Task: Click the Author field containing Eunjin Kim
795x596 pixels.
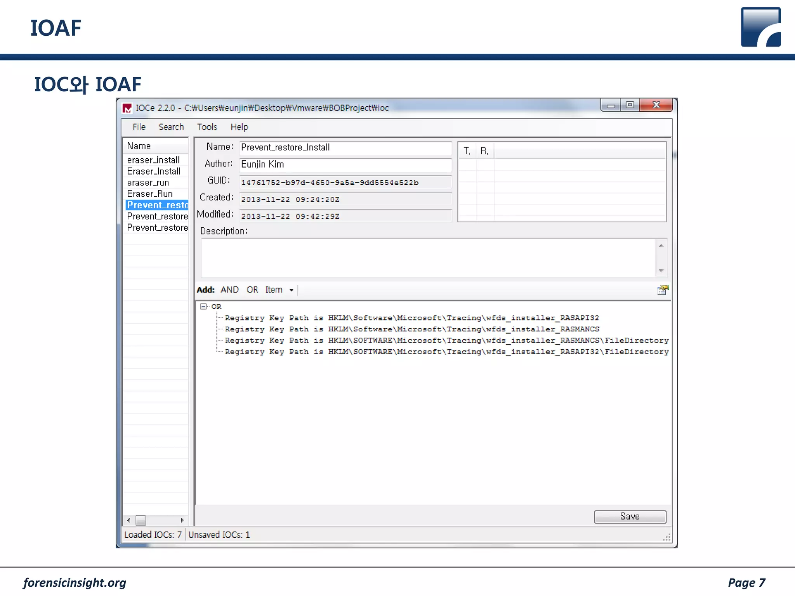Action: pyautogui.click(x=345, y=165)
